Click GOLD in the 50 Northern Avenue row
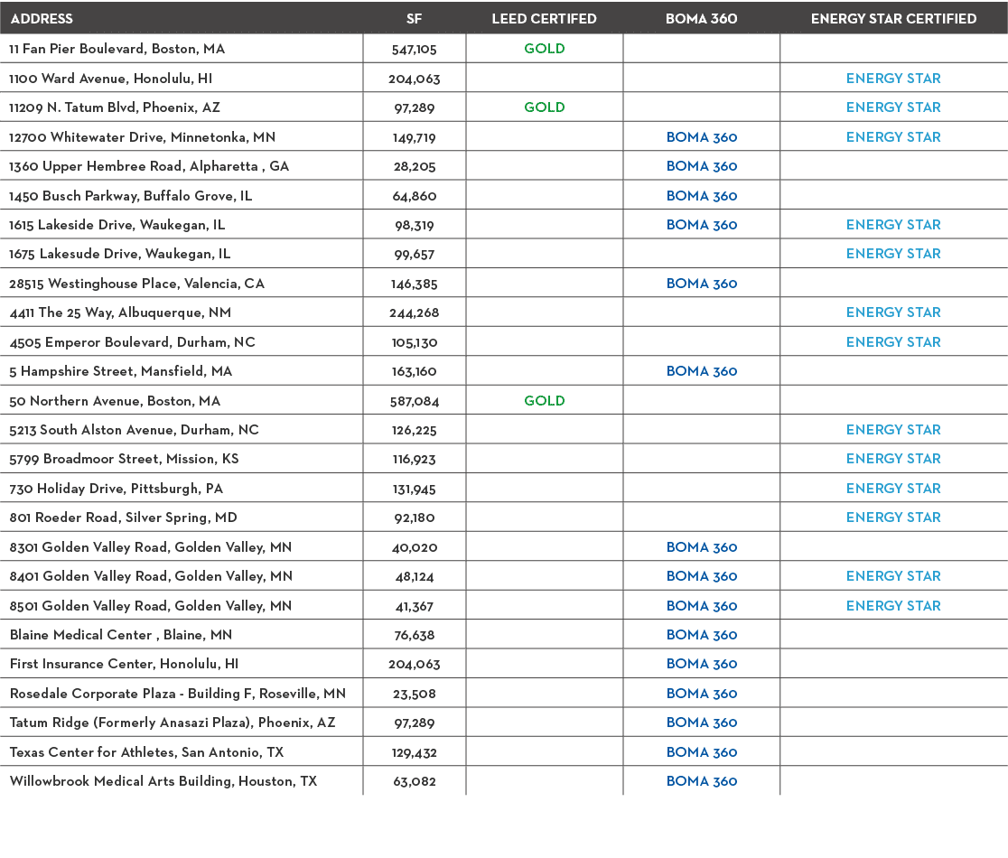The width and height of the screenshot is (1008, 858). coord(545,401)
